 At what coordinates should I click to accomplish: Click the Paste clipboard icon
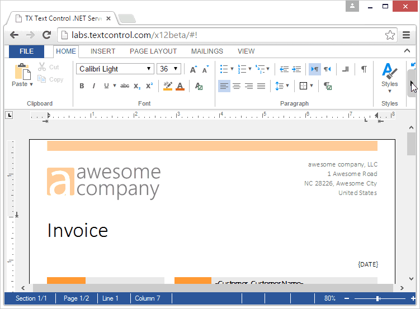22,72
